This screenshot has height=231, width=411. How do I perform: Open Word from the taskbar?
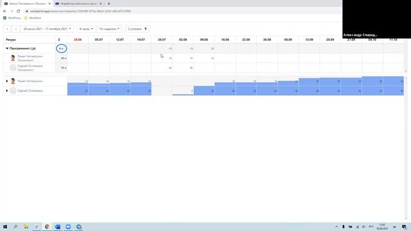coord(58,227)
